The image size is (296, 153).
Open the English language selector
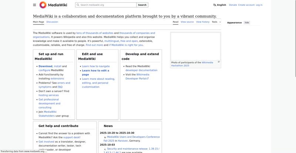pos(219,5)
